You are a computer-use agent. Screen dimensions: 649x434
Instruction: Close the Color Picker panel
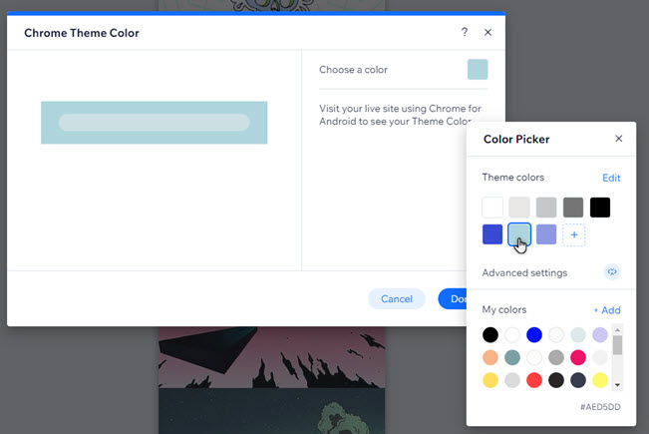[619, 139]
